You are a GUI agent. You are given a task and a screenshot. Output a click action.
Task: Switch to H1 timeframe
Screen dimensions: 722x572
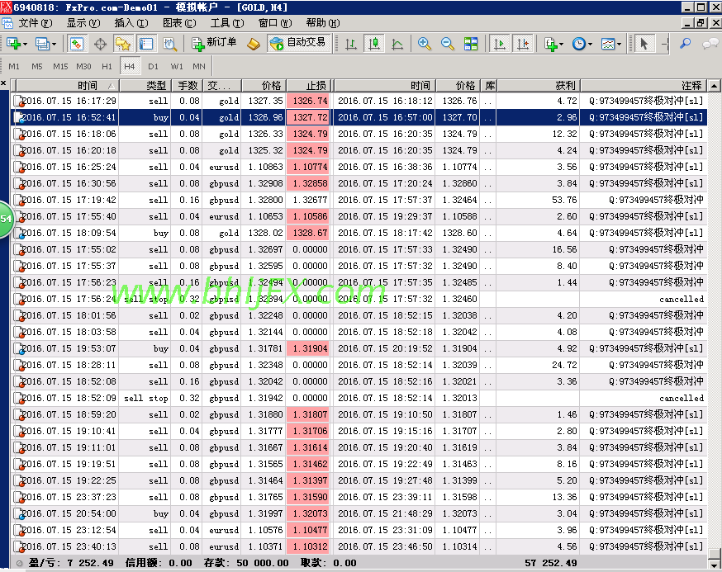tap(107, 67)
